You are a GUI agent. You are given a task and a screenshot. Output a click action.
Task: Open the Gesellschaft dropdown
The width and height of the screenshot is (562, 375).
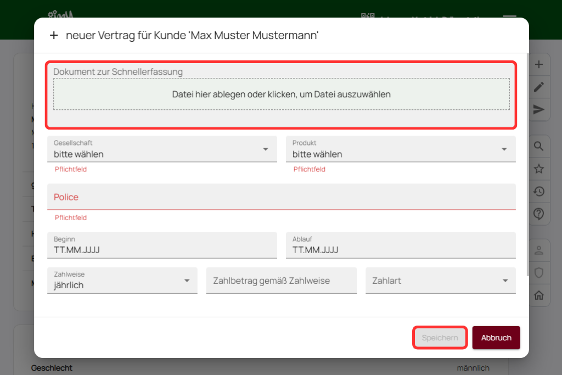162,149
